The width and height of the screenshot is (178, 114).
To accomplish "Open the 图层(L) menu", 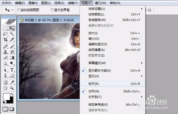I will (46, 3).
